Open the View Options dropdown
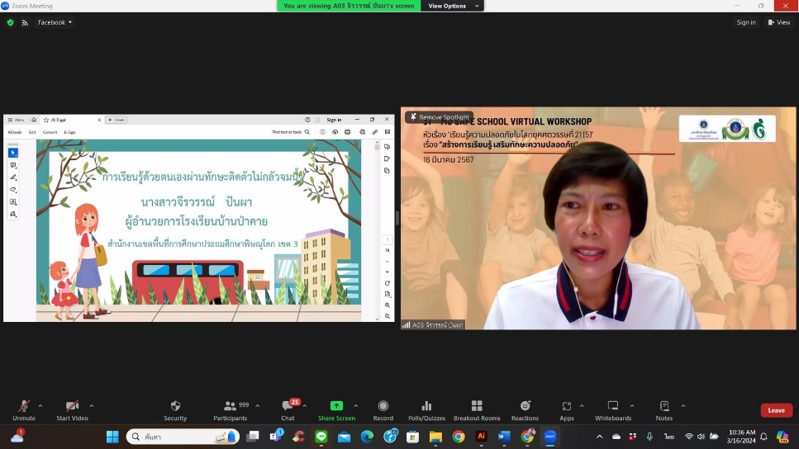 [453, 6]
